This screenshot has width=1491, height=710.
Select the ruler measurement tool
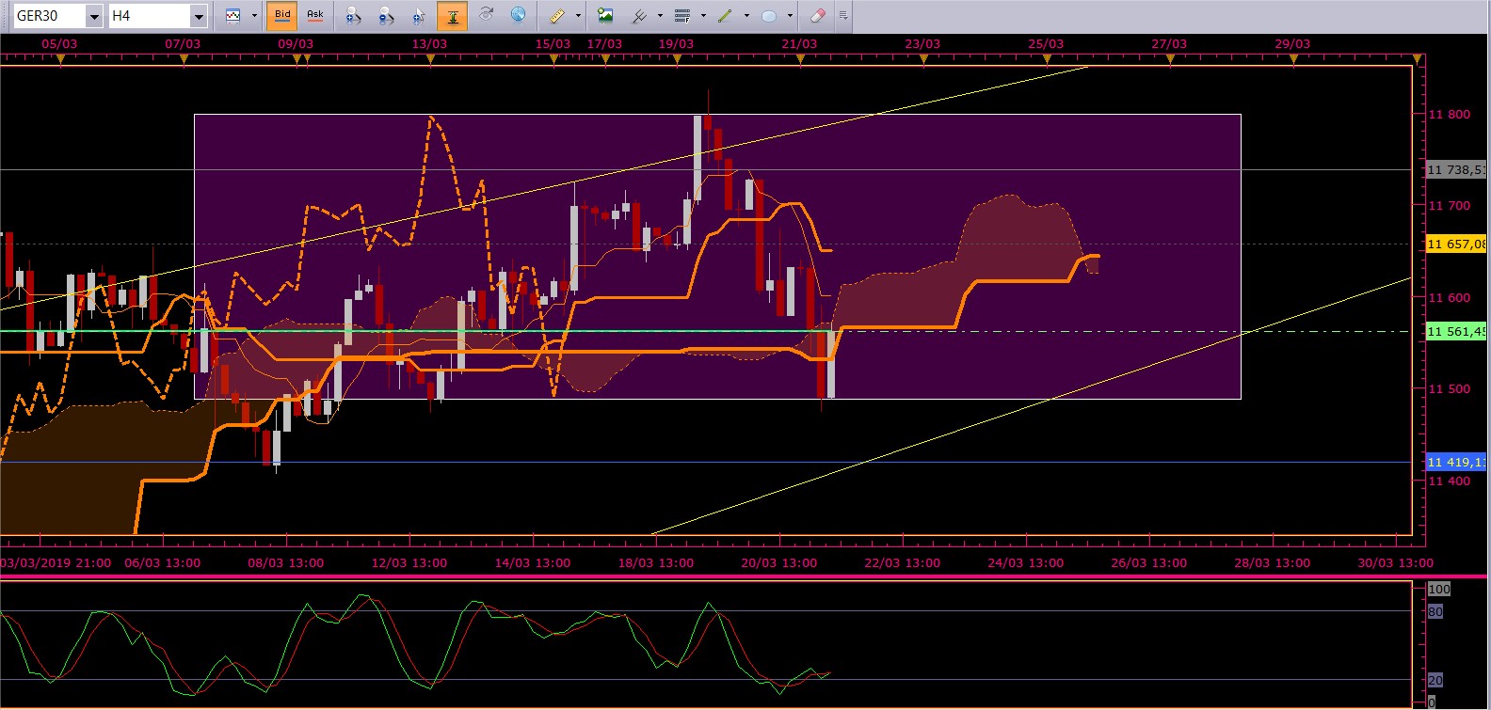pyautogui.click(x=557, y=16)
